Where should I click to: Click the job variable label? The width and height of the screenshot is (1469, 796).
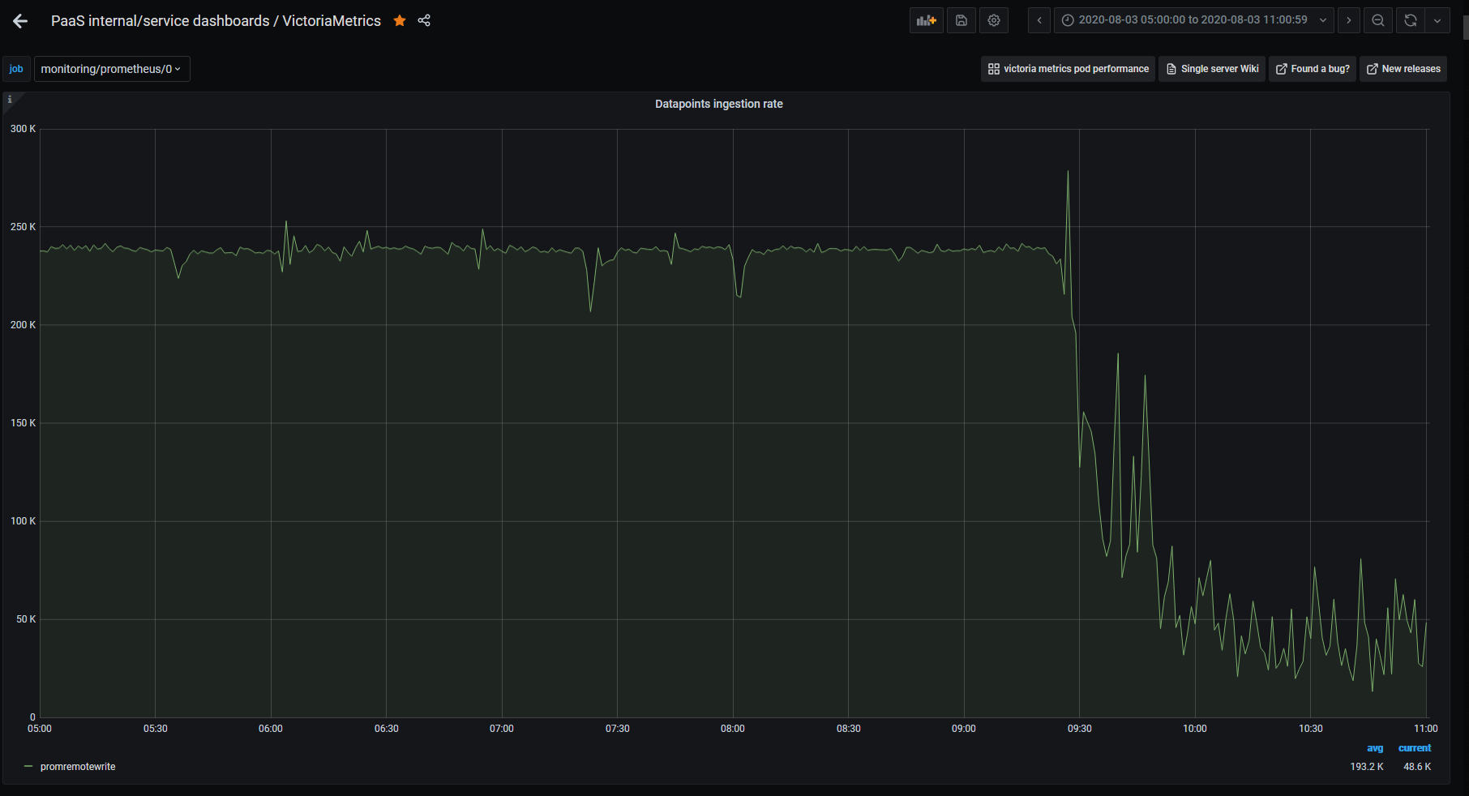pos(16,69)
